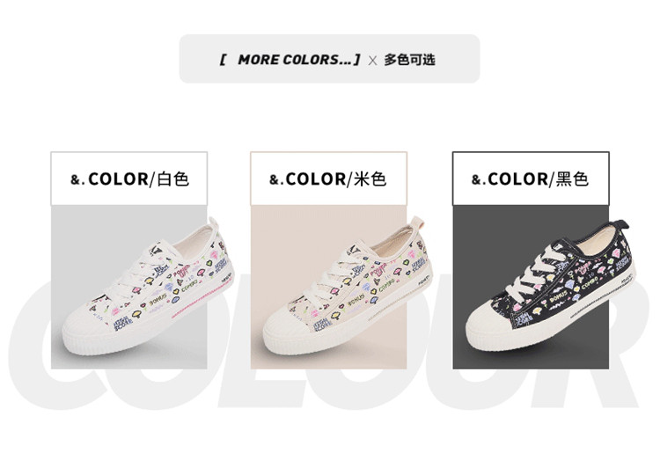Click the white shoe's cream toe cap
This screenshot has height=467, width=660.
[86, 327]
